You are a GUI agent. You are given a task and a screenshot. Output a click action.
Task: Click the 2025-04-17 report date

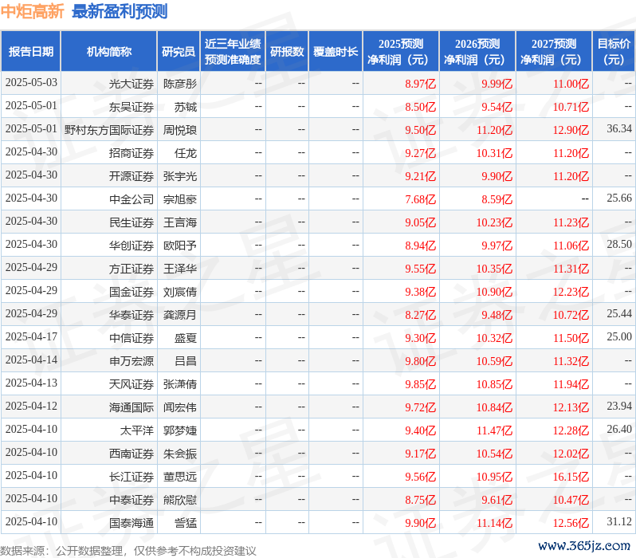click(x=31, y=337)
